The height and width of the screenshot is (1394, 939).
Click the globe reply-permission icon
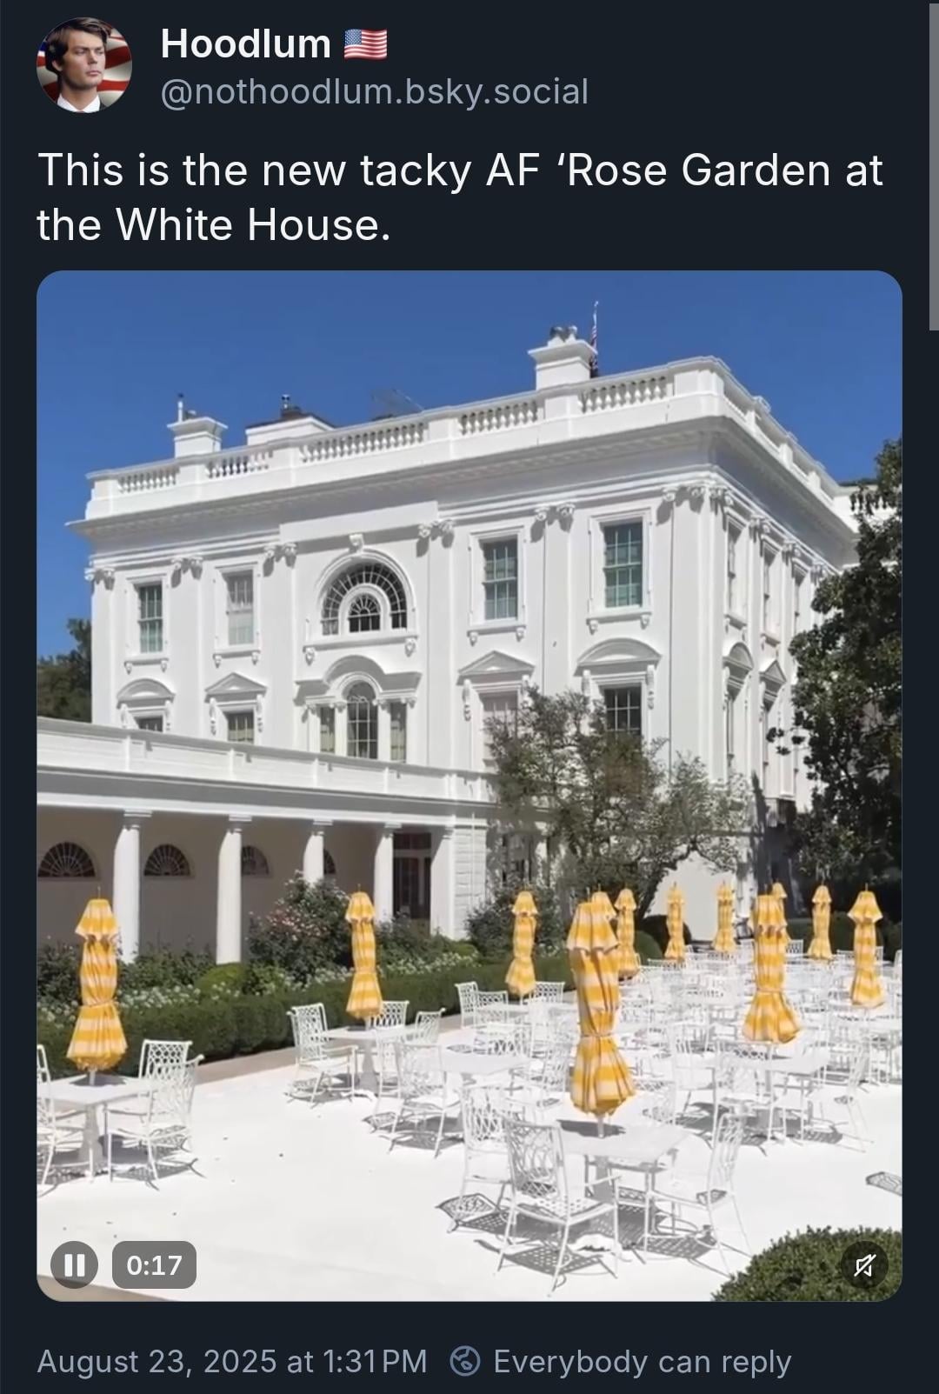click(466, 1361)
